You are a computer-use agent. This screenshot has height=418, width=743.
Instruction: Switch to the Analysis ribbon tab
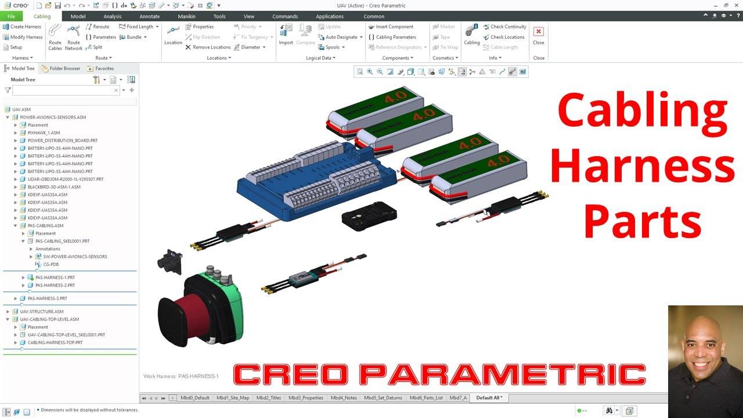click(113, 16)
